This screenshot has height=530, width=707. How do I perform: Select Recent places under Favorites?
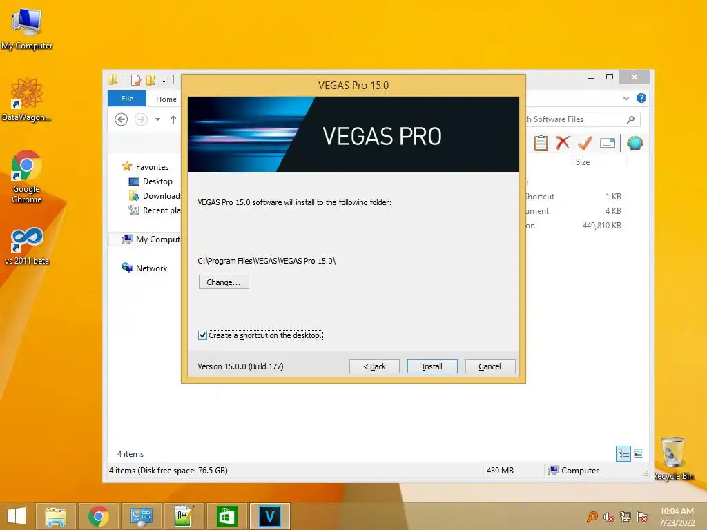pos(161,210)
